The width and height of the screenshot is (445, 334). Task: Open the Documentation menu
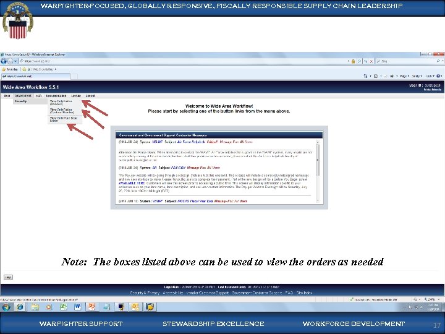(x=56, y=96)
